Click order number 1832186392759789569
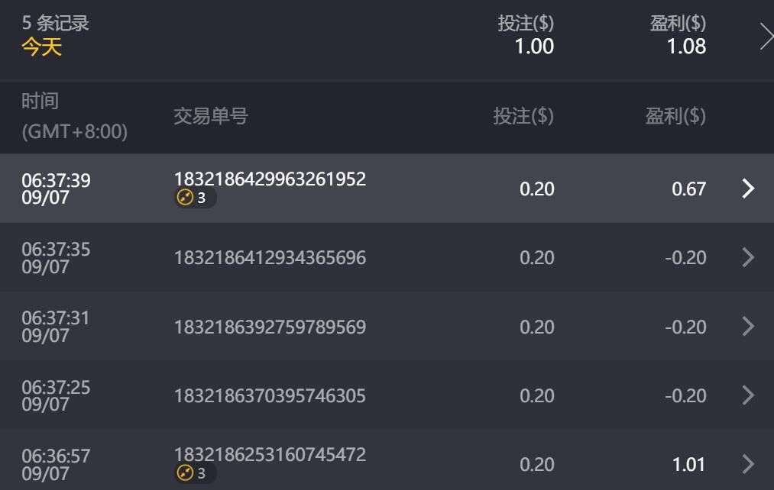This screenshot has width=774, height=490. [270, 327]
